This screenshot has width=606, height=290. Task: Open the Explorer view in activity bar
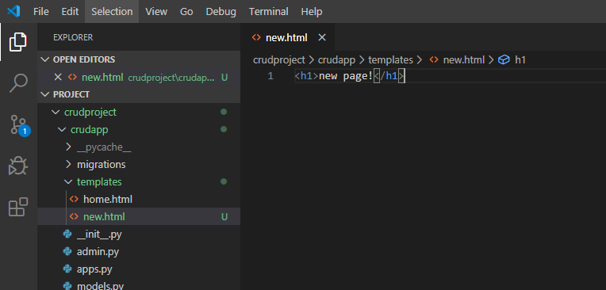(17, 42)
